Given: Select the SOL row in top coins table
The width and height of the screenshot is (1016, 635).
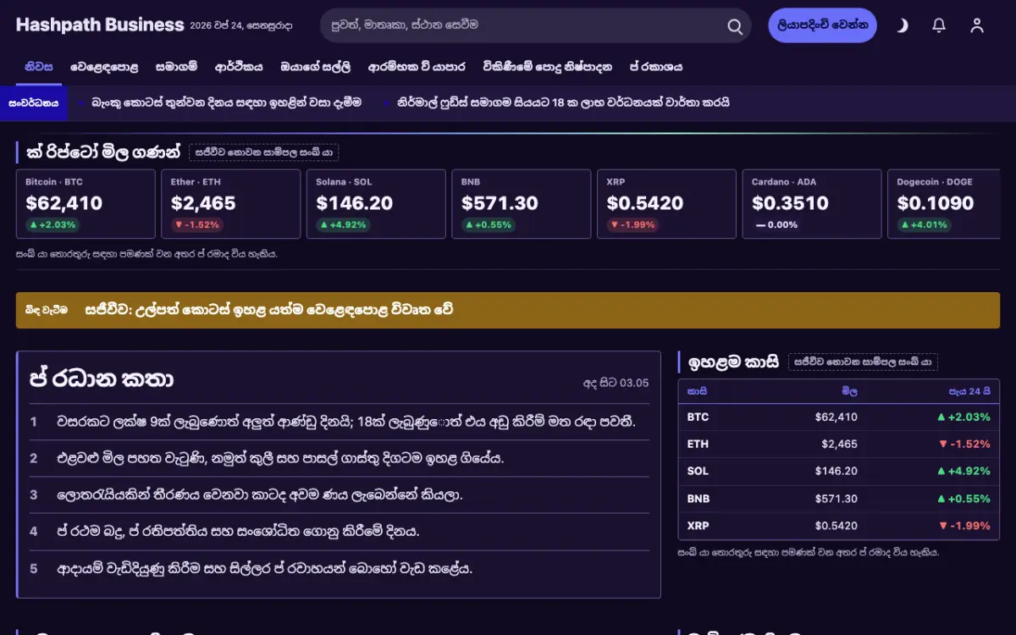Looking at the screenshot, I should 839,472.
